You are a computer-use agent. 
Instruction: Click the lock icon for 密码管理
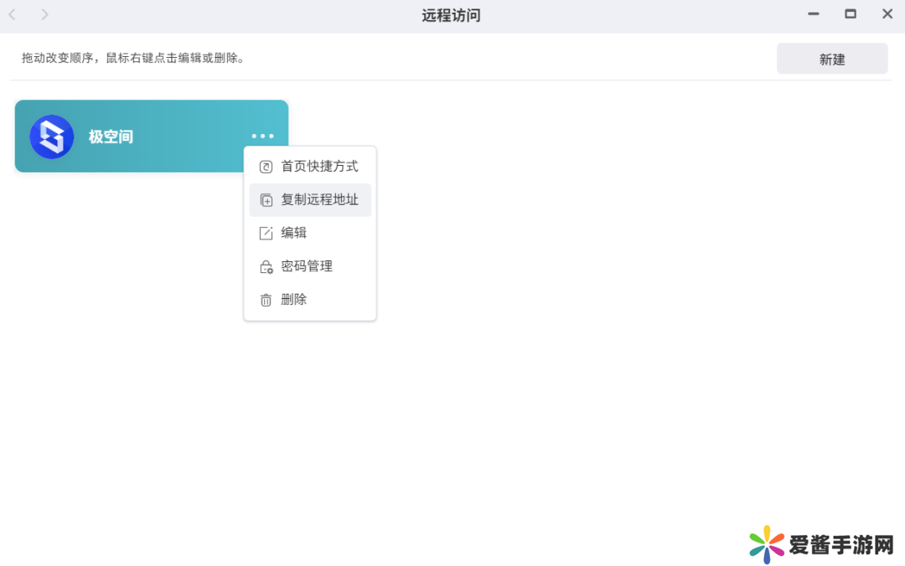point(266,267)
